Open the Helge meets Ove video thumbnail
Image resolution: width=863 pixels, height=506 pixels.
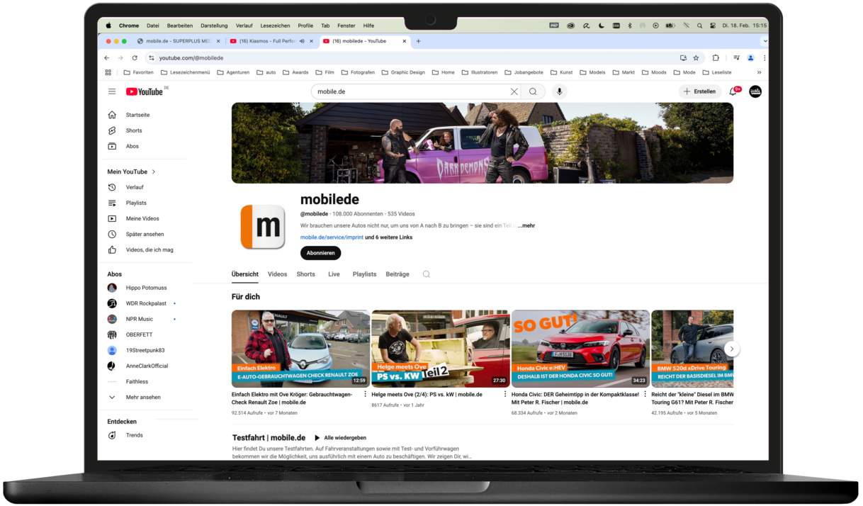(441, 349)
